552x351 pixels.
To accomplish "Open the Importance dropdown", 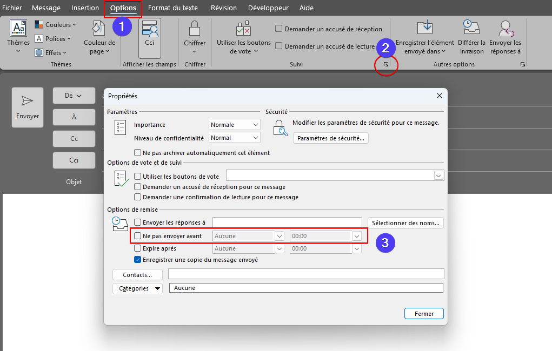I will point(235,125).
